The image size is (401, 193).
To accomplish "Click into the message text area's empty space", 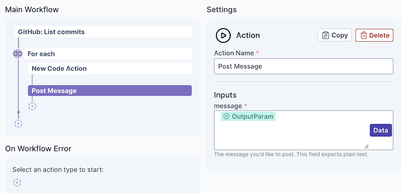I will [x=290, y=136].
